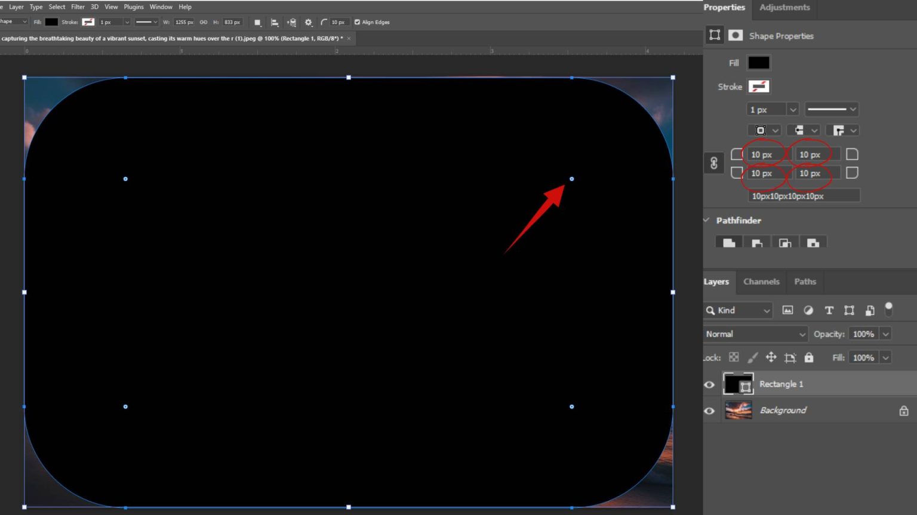Click the Masks icon in Shape Properties
This screenshot has width=917, height=515.
pyautogui.click(x=736, y=35)
